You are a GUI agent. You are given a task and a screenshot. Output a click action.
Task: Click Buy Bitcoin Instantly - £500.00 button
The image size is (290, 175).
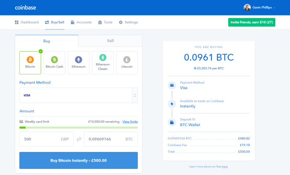[79, 160]
